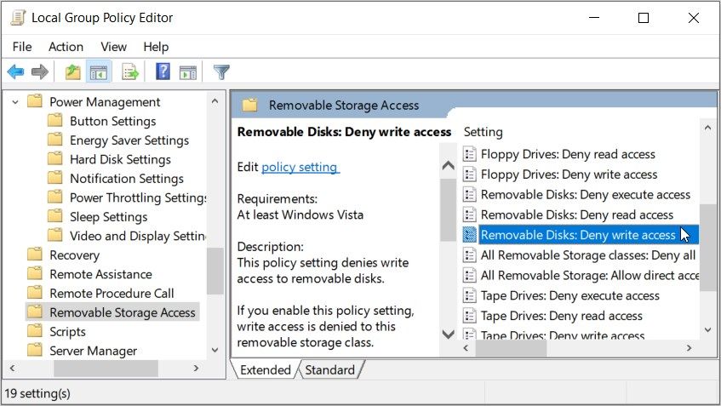Click tree pane scroll down arrow
This screenshot has width=721, height=406.
click(215, 350)
